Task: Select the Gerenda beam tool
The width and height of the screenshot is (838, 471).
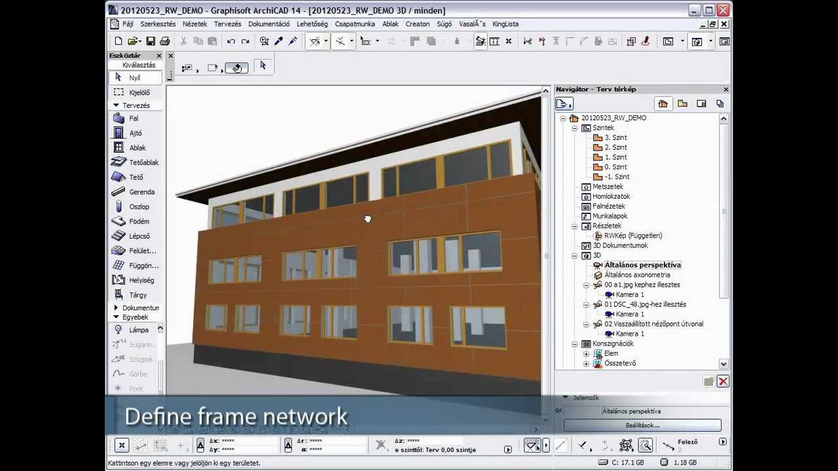Action: pos(135,192)
